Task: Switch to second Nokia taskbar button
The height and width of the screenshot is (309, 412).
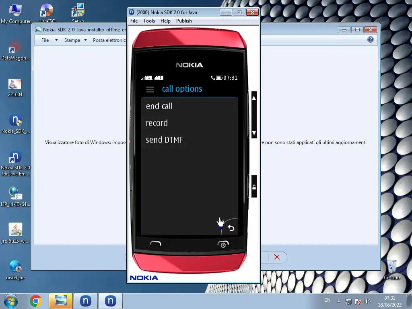Action: (x=111, y=301)
